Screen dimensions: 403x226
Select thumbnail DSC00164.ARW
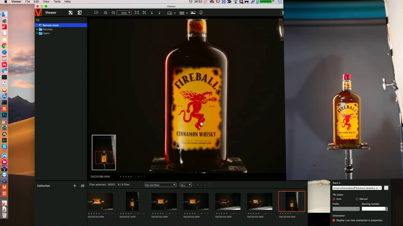[x=228, y=201]
